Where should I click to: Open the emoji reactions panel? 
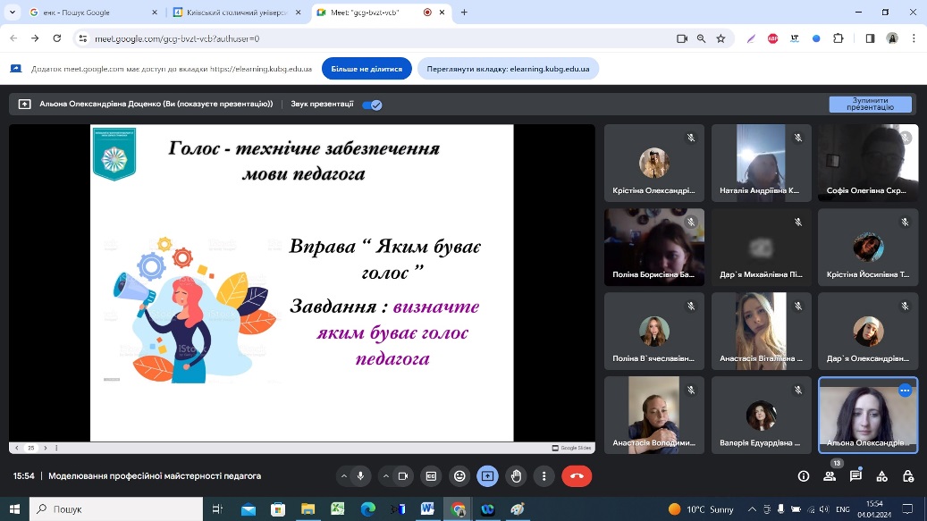(459, 476)
